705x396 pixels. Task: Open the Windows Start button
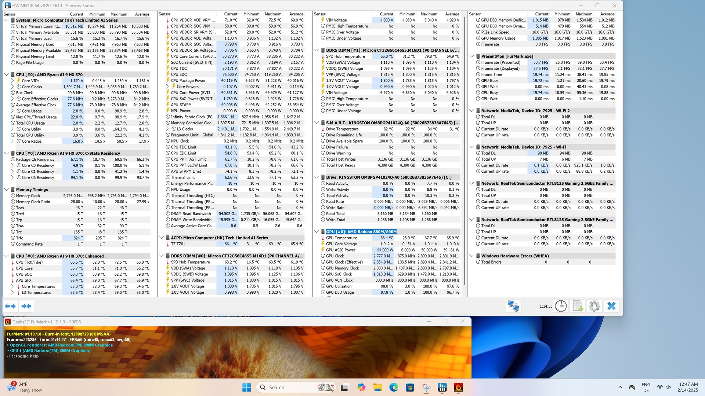[x=246, y=387]
